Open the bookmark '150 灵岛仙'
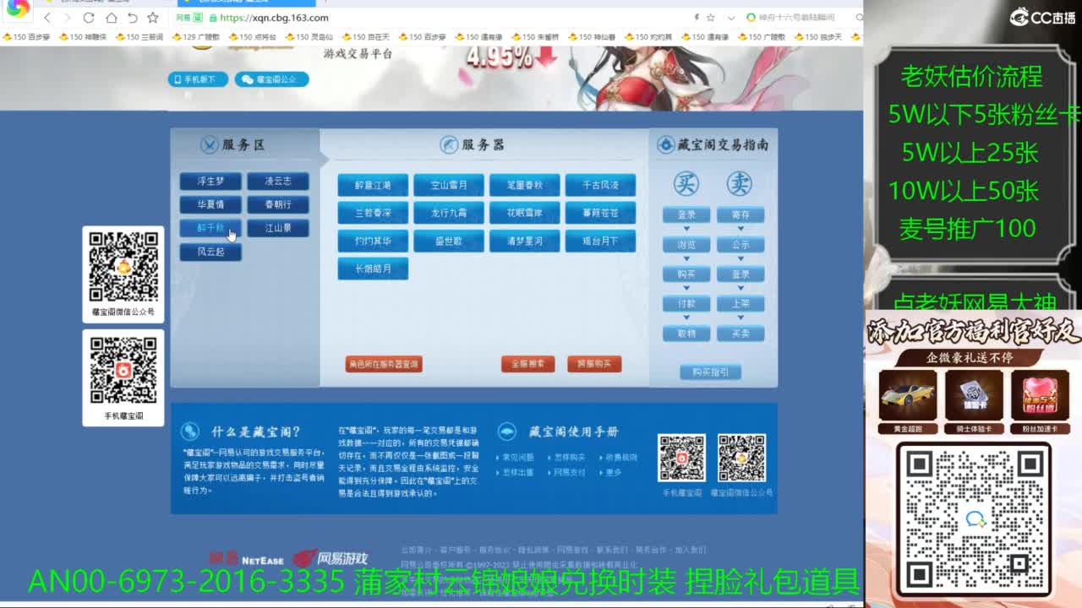The height and width of the screenshot is (608, 1082). pyautogui.click(x=309, y=37)
